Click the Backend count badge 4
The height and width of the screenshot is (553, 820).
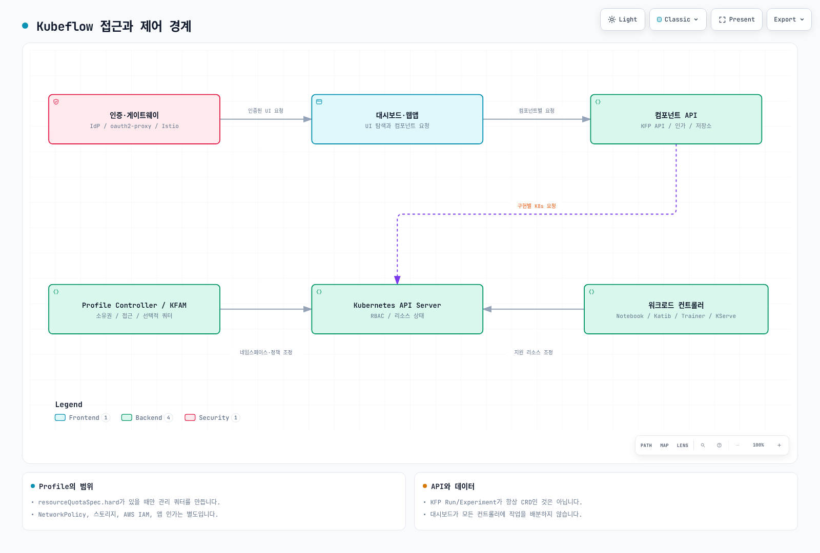169,418
